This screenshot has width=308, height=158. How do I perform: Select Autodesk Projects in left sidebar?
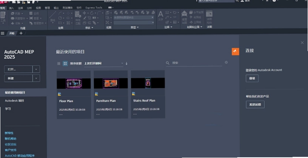click(x=15, y=101)
